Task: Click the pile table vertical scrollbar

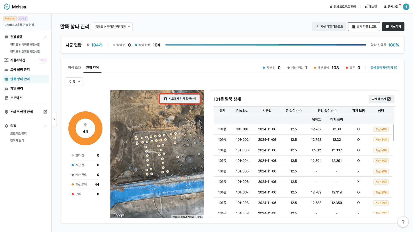Action: [394, 132]
